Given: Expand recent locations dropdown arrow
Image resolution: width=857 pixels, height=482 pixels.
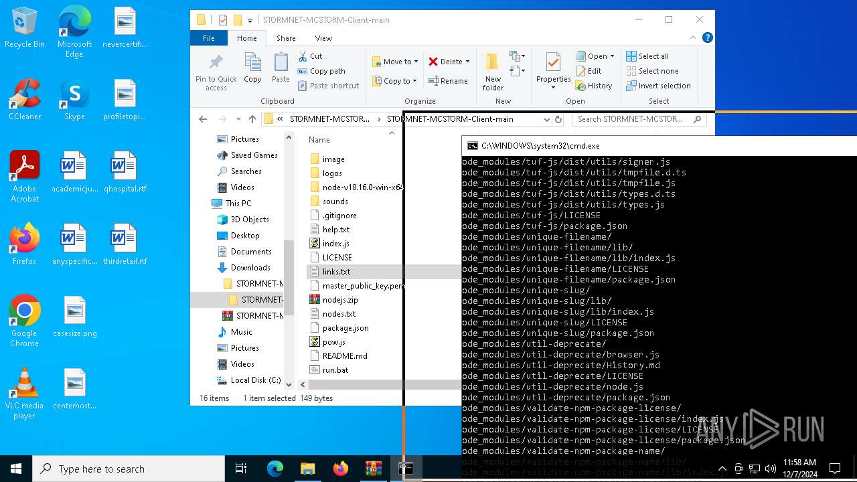Looking at the screenshot, I should click(238, 119).
